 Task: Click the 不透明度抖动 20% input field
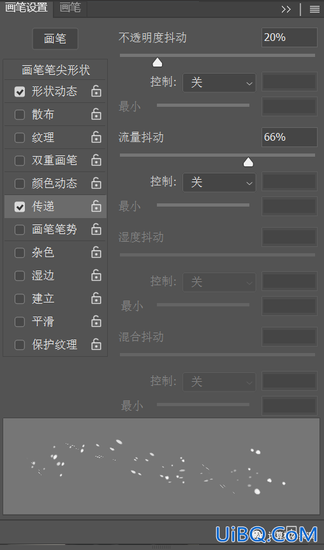coord(290,38)
